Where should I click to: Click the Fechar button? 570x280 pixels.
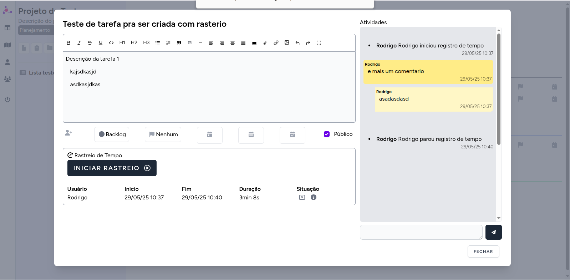pos(483,251)
